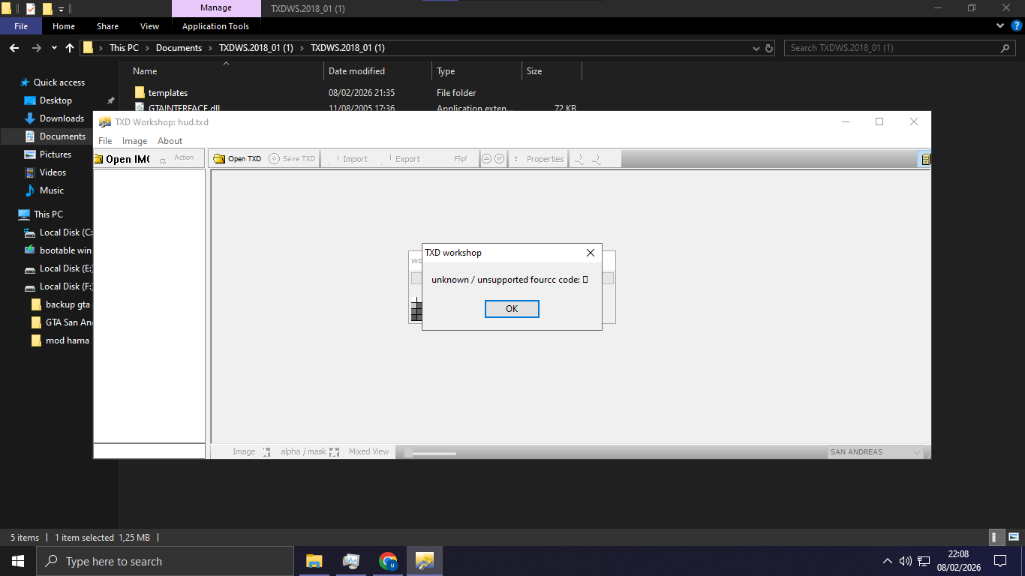Open Chrome from the taskbar
This screenshot has width=1025, height=576.
[388, 561]
